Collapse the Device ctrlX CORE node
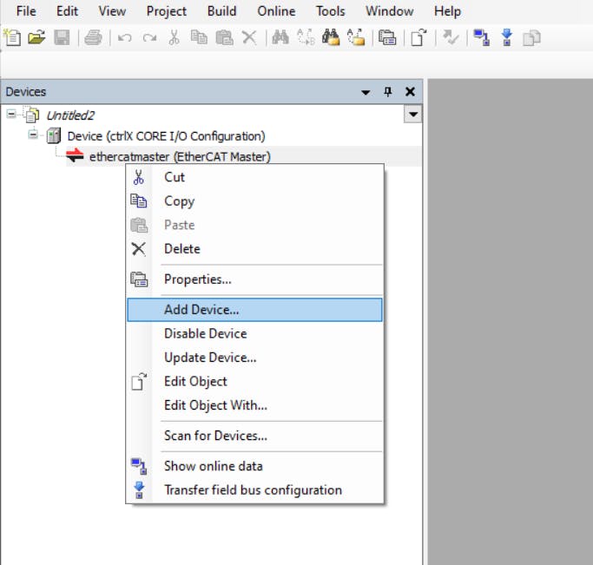Screen dimensions: 593x565 point(33,135)
